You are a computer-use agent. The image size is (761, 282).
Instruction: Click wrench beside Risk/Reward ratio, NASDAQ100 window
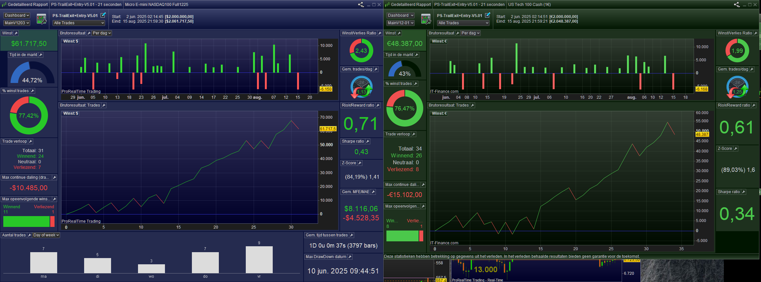(x=378, y=105)
